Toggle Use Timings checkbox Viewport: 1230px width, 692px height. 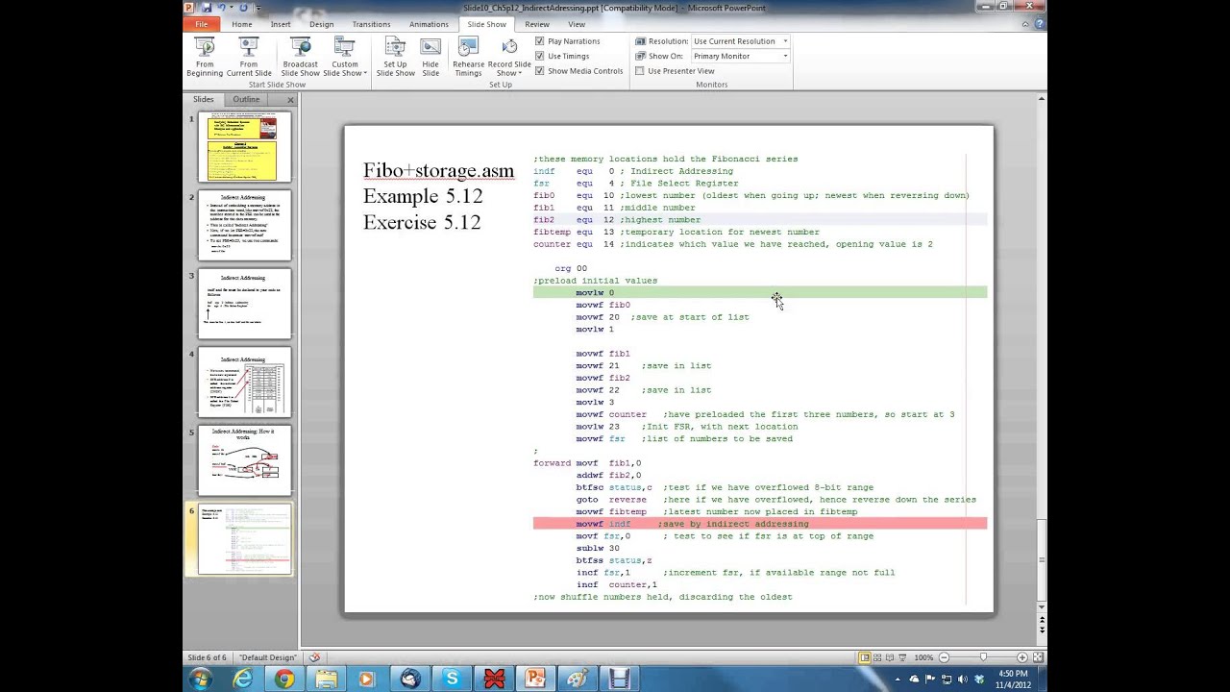tap(540, 56)
